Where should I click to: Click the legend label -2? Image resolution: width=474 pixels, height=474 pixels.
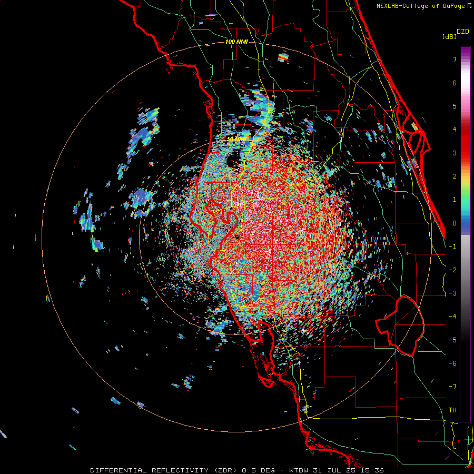(452, 270)
